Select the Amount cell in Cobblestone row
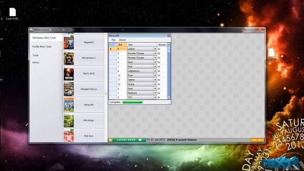Screen dimensions: 304x171 click(x=162, y=71)
